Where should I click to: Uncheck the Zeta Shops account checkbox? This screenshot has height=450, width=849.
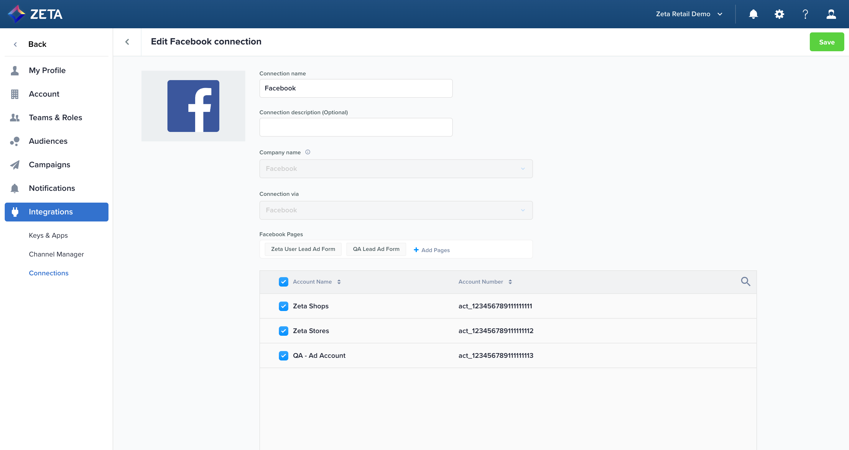283,306
